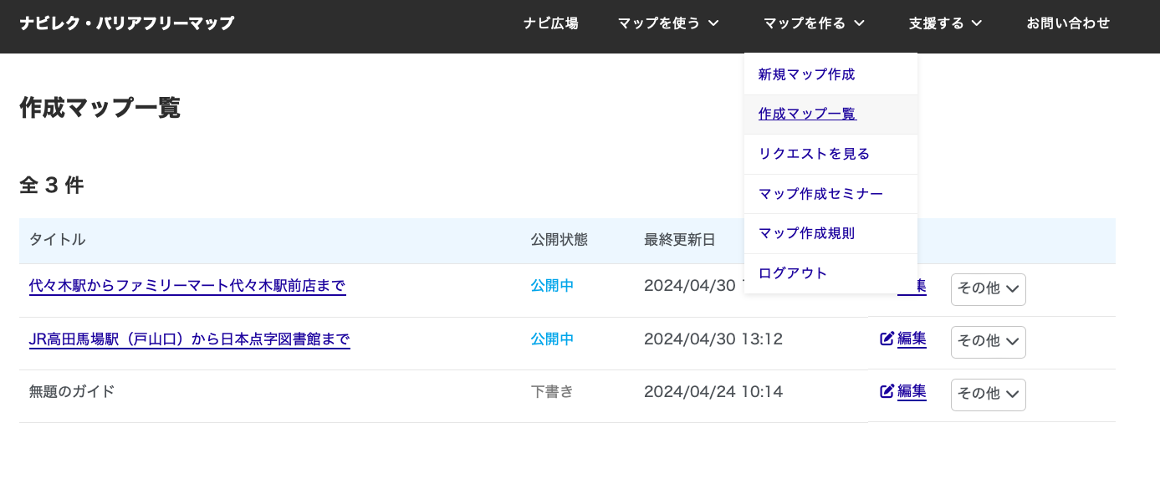Open the マップを使う menu
Screen dimensions: 1160x484
[667, 23]
